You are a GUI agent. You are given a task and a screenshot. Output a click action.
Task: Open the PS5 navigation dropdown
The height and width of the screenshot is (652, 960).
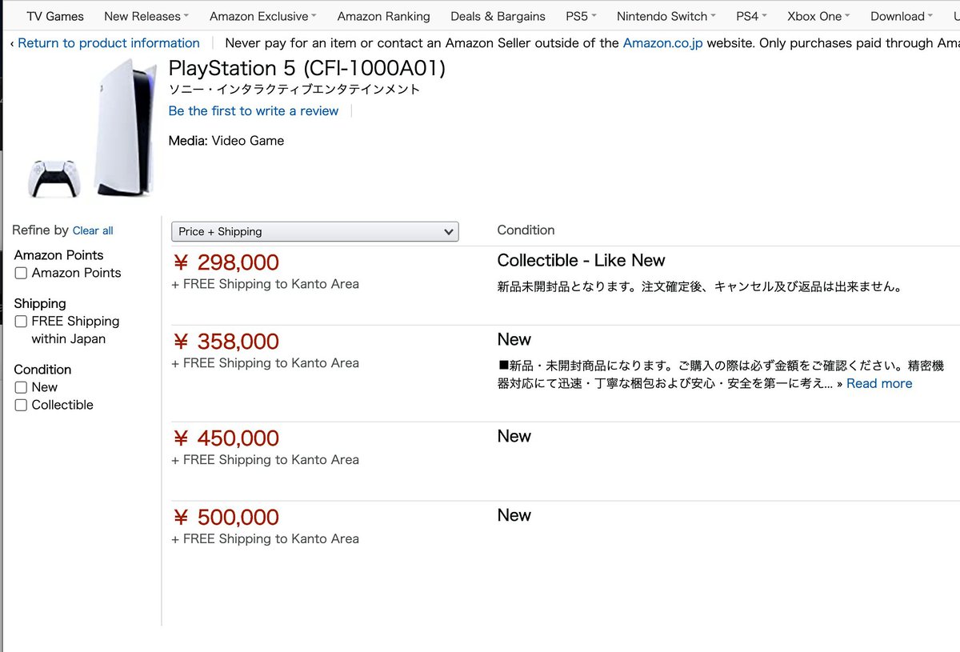point(581,16)
